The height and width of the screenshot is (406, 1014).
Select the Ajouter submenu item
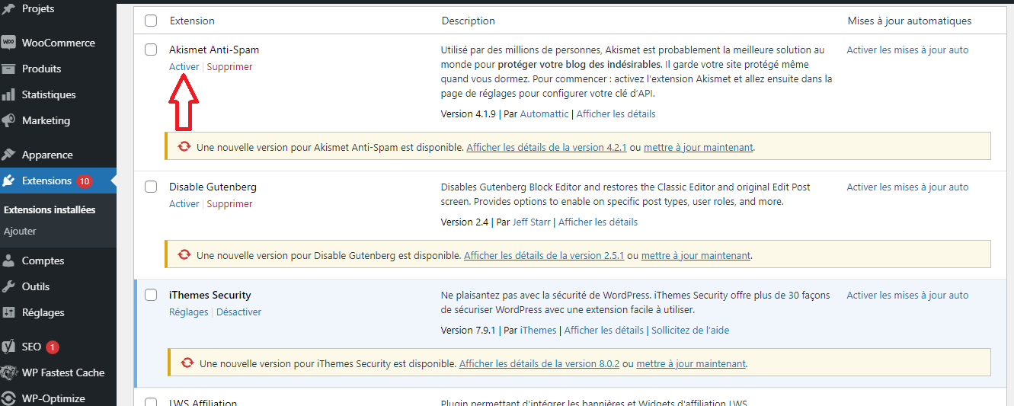click(20, 231)
